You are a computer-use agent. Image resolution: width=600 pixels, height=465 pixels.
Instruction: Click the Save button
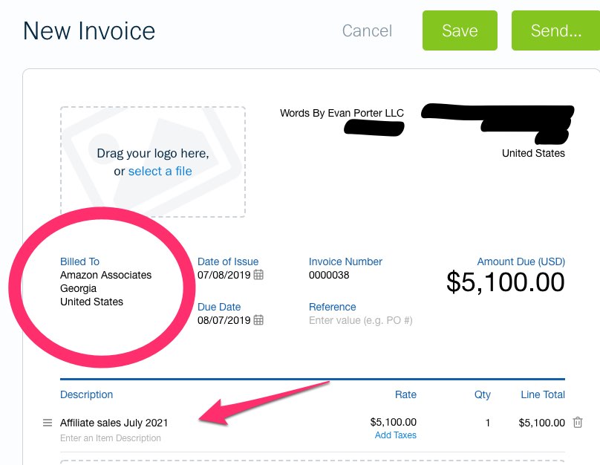pos(460,30)
